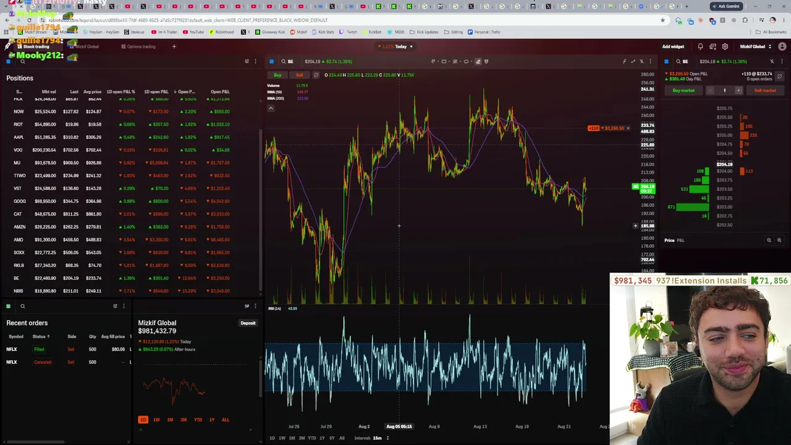
Task: Click Sell market in ladder
Action: coord(765,90)
